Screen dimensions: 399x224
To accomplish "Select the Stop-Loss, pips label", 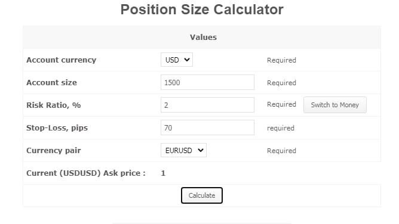I will pyautogui.click(x=57, y=127).
